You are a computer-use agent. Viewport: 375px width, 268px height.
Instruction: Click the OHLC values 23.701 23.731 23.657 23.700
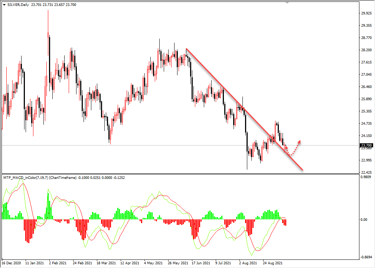pos(54,5)
